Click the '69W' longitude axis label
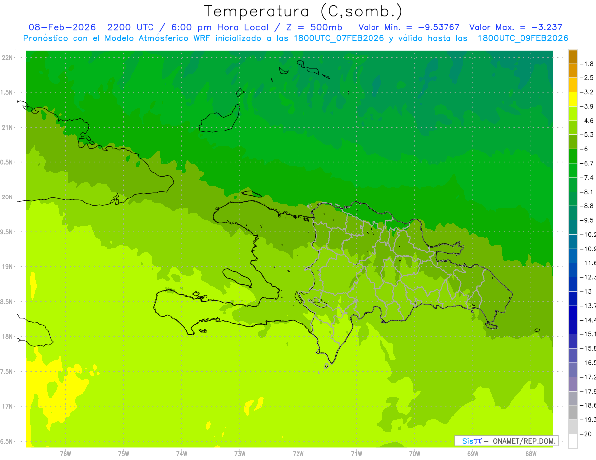Image resolution: width=596 pixels, height=460 pixels. tap(473, 454)
